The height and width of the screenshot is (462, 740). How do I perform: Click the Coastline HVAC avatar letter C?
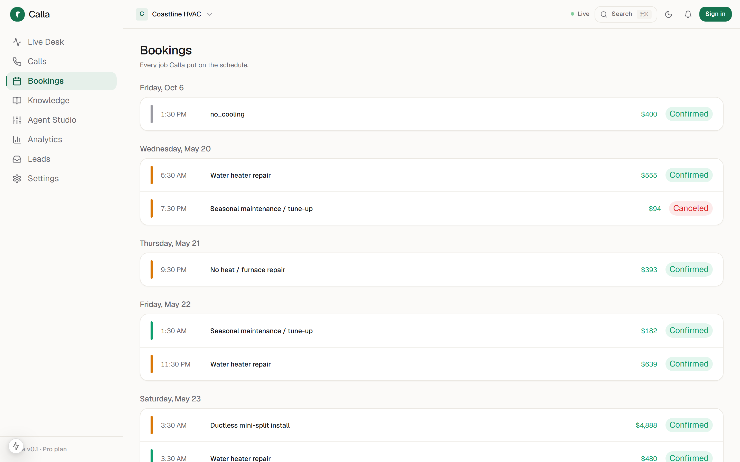click(142, 14)
